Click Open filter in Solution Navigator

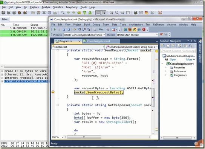[173, 59]
